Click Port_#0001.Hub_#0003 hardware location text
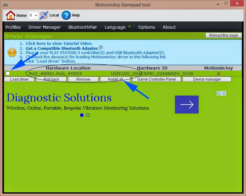Image resolution: width=246 pixels, height=196 pixels. 55,74
